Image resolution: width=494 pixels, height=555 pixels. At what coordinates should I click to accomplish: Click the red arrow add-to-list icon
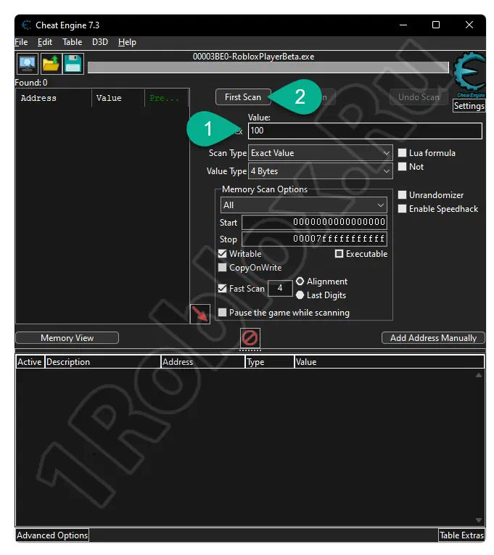200,314
